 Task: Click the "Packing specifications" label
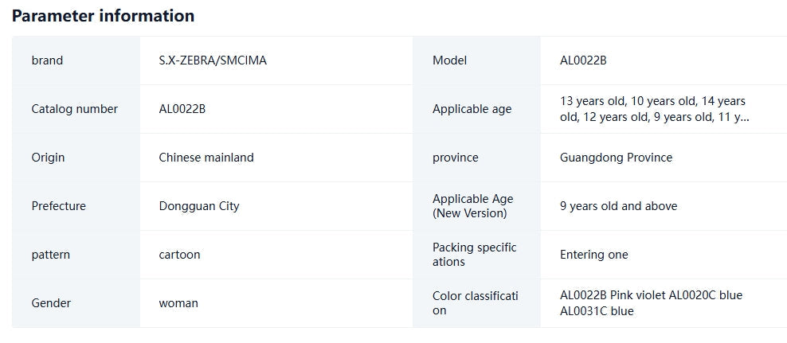474,255
